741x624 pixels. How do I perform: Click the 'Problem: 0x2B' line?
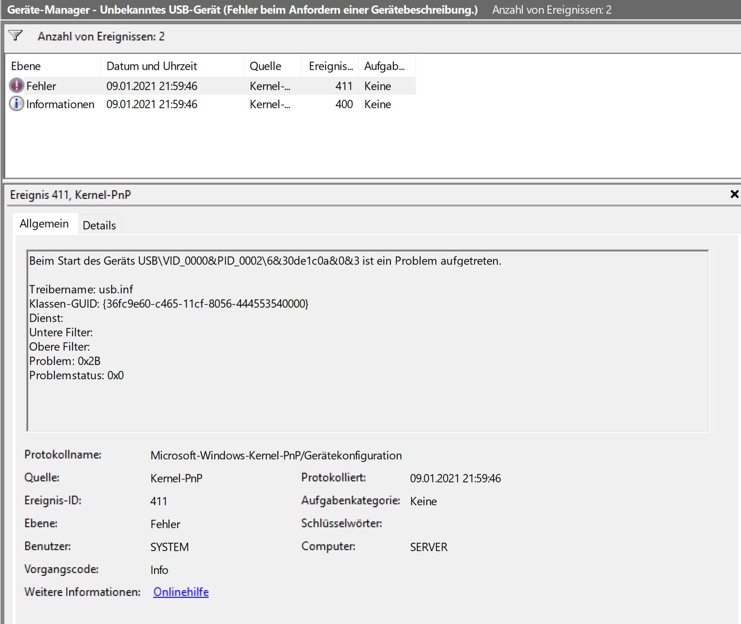[x=65, y=361]
